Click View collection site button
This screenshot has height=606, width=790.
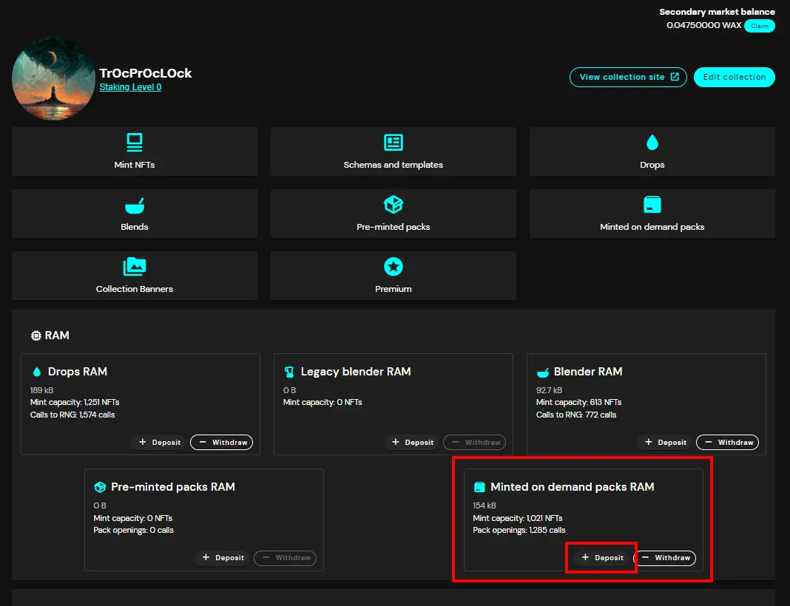(x=628, y=77)
